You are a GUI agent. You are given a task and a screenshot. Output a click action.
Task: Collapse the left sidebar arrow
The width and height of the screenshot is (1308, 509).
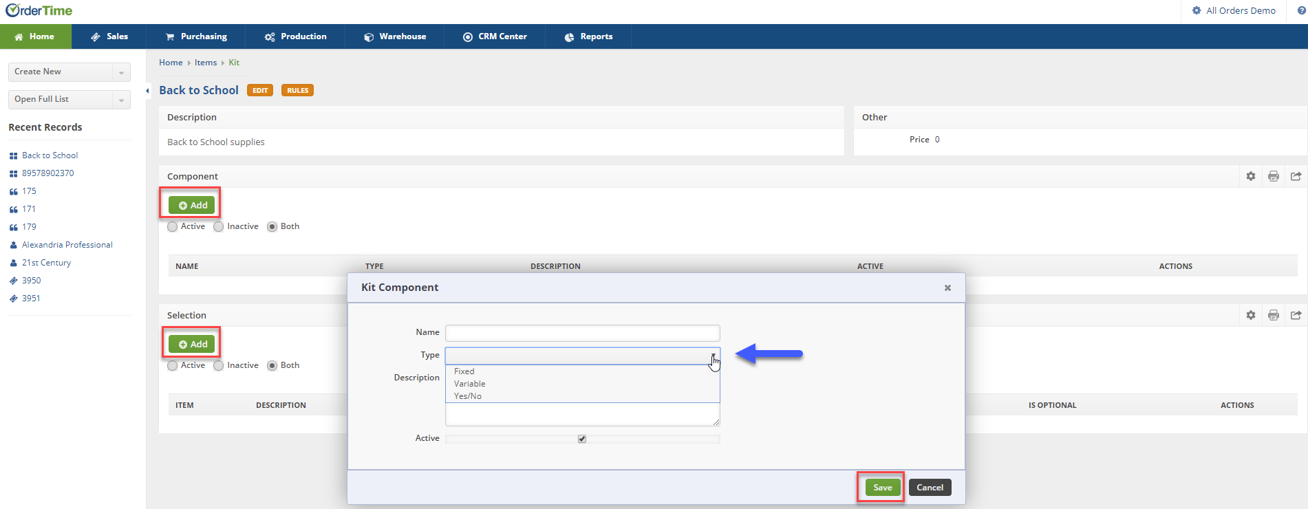point(147,91)
